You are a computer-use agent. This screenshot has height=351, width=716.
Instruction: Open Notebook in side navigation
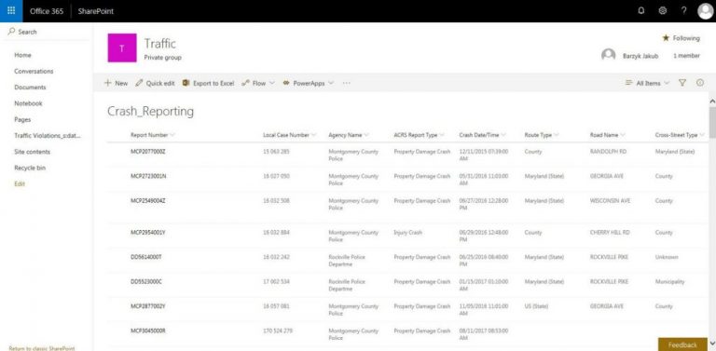tap(28, 103)
